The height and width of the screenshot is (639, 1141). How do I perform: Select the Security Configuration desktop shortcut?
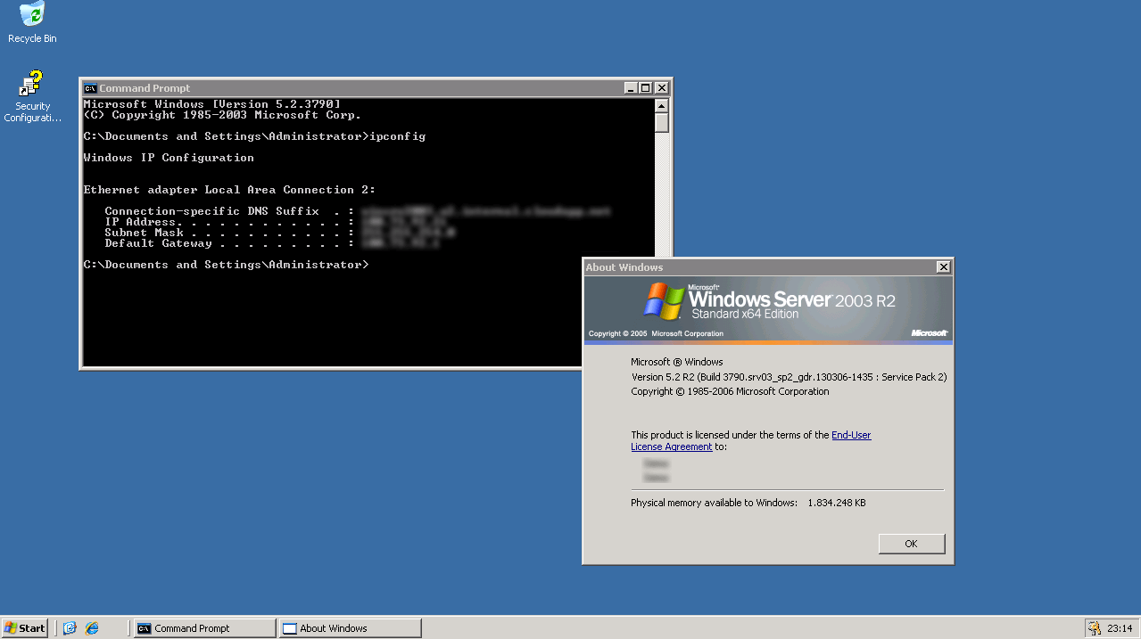click(x=32, y=86)
